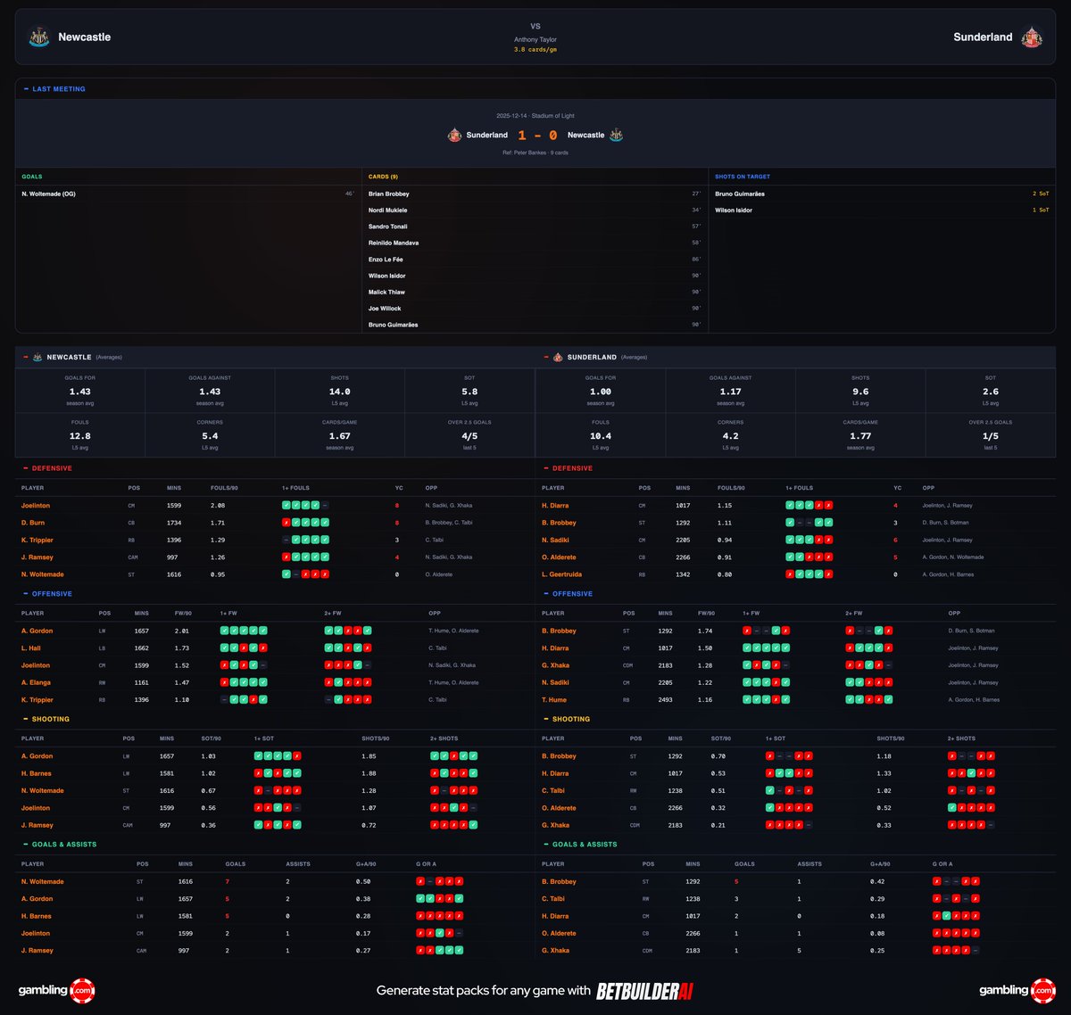1071x1015 pixels.
Task: Click N. Woltemade in Newcastle's Goals & Assists table
Action: 43,881
